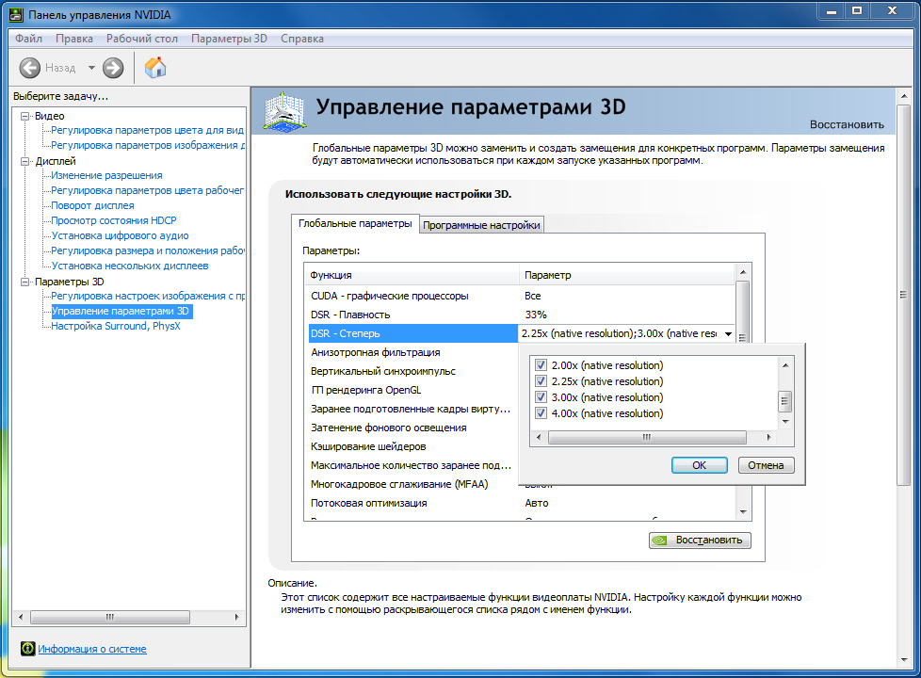Toggle the 4.00x (native resolution) checkbox
Screen dimensions: 921x678
tap(541, 413)
